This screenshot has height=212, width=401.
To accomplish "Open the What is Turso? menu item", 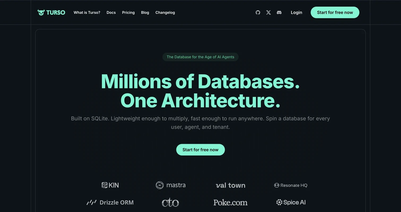I will [87, 12].
